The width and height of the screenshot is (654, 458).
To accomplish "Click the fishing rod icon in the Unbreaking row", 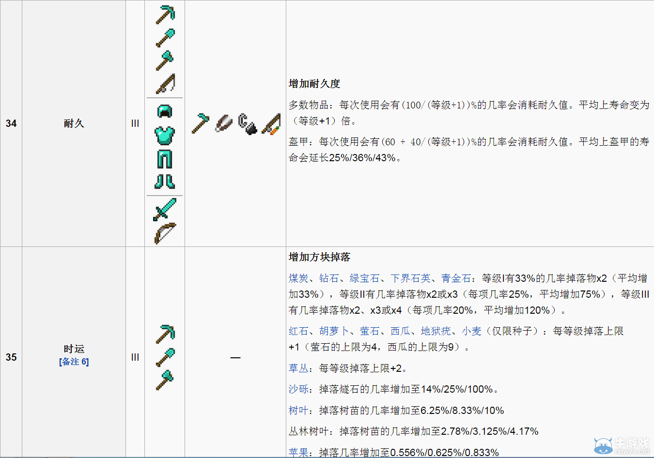I will pos(165,82).
